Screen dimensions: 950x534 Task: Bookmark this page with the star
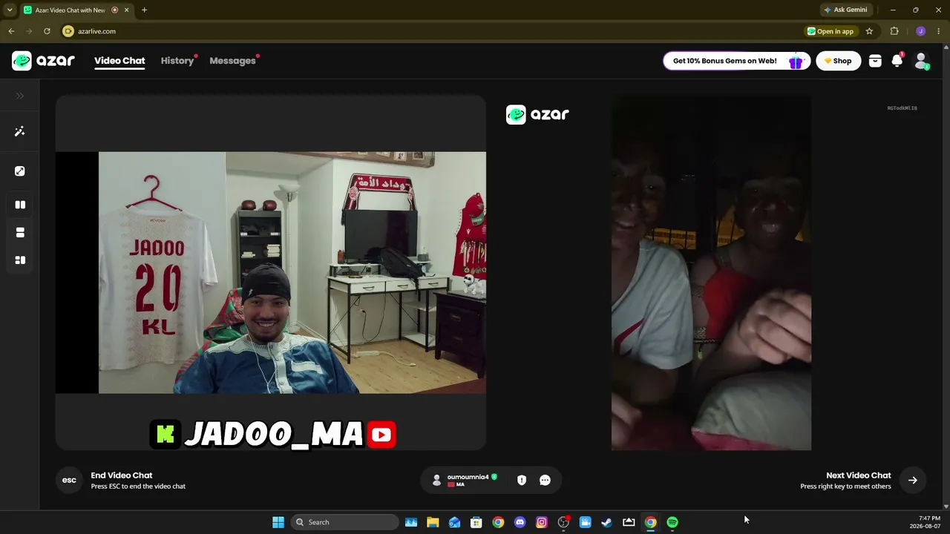(869, 31)
